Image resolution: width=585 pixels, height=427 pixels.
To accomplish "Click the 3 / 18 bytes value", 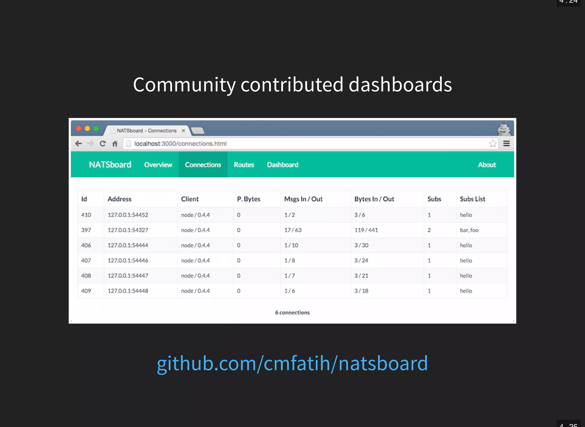I will tap(361, 291).
